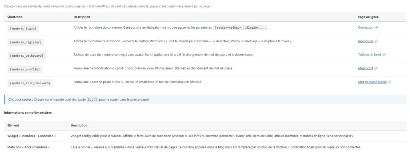The image size is (410, 158).
Task: Click the second table's Description column header
Action: pos(79,125)
